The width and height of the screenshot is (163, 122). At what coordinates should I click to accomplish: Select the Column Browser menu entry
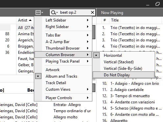point(63,55)
